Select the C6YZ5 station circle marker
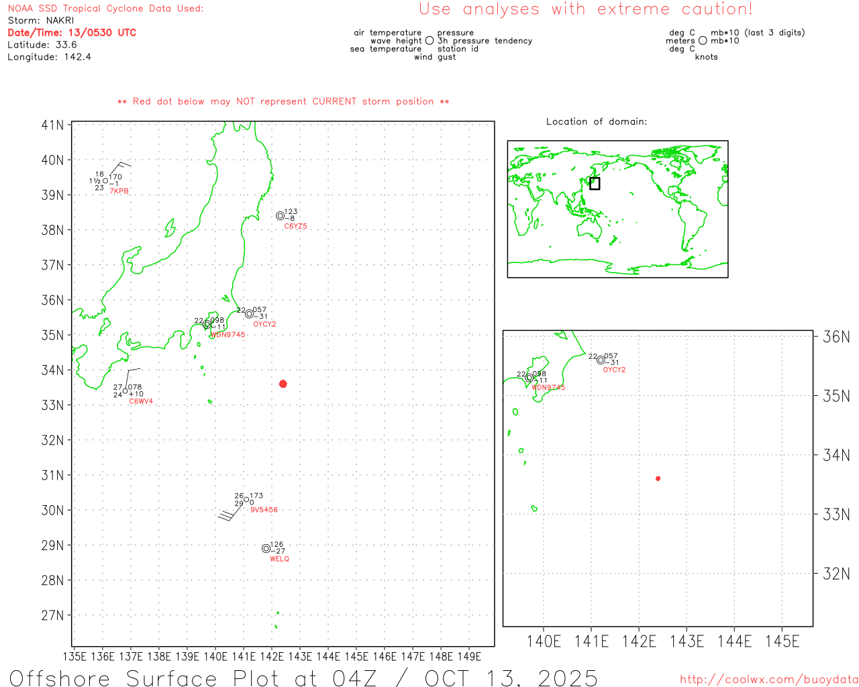The width and height of the screenshot is (859, 687). [x=281, y=215]
